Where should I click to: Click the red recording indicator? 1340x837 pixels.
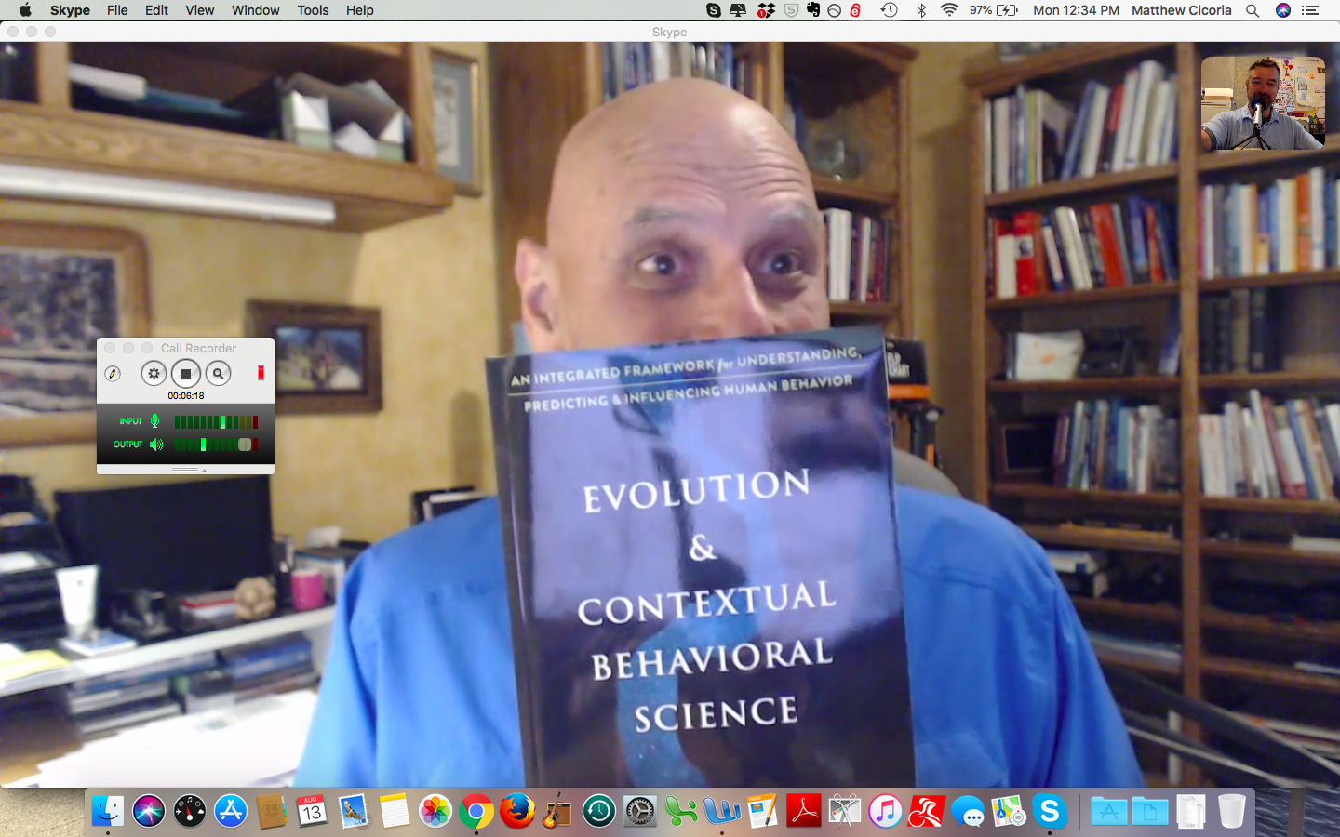pyautogui.click(x=261, y=372)
